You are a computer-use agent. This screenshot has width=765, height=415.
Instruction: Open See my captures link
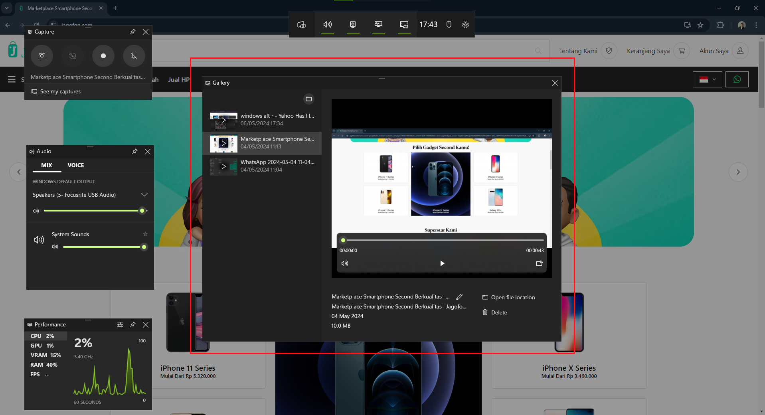(56, 91)
